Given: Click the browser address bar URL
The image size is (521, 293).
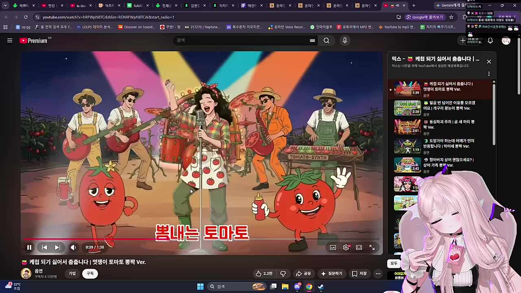Looking at the screenshot, I should click(108, 17).
